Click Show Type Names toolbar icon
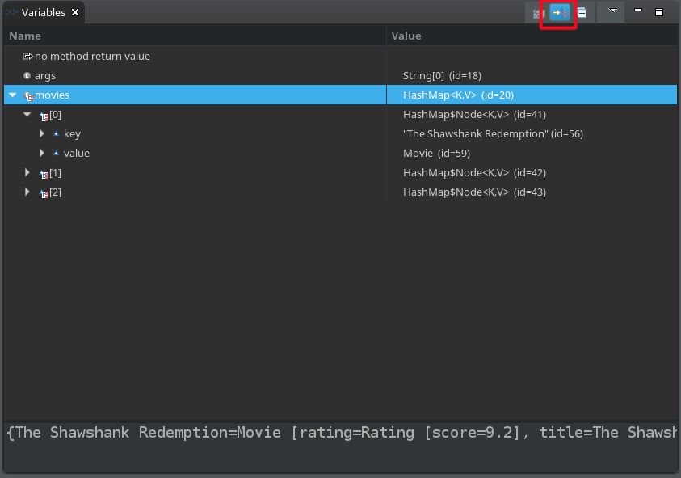Screen dimensions: 681x478 [x=537, y=13]
